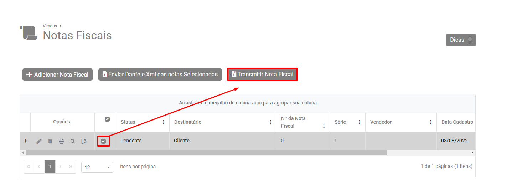Viewport: 507px width, 189px height.
Task: Click the printer icon for the invoice
Action: [x=61, y=141]
